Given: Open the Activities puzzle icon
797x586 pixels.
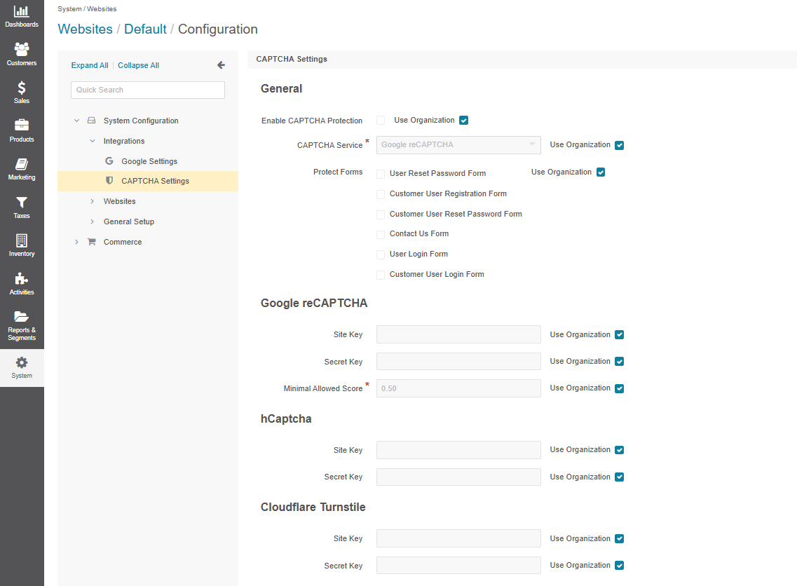Looking at the screenshot, I should (x=22, y=279).
